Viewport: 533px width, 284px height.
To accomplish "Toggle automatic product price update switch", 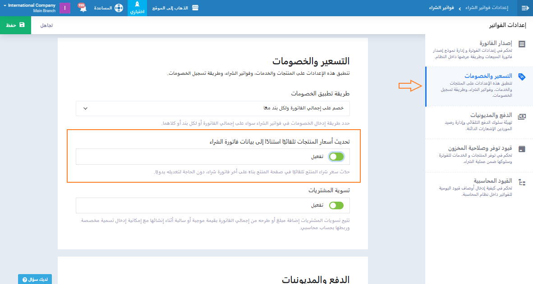I will 336,157.
